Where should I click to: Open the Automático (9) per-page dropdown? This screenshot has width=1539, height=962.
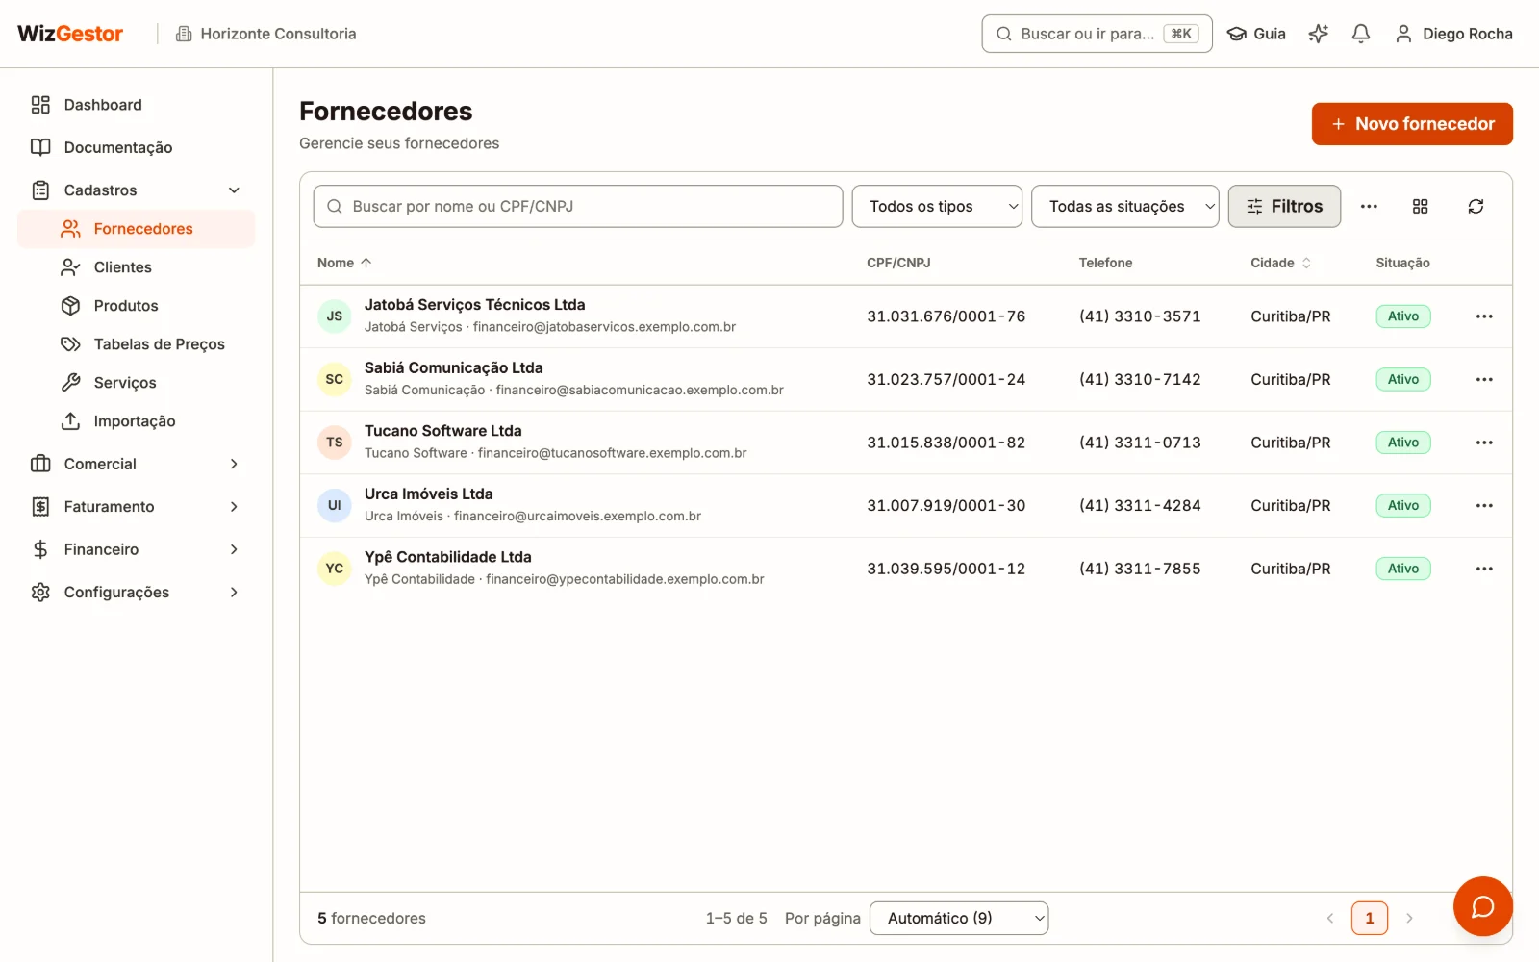959,918
